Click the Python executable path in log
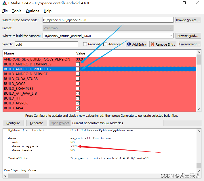This screenshot has height=181, width=204. pos(102,130)
